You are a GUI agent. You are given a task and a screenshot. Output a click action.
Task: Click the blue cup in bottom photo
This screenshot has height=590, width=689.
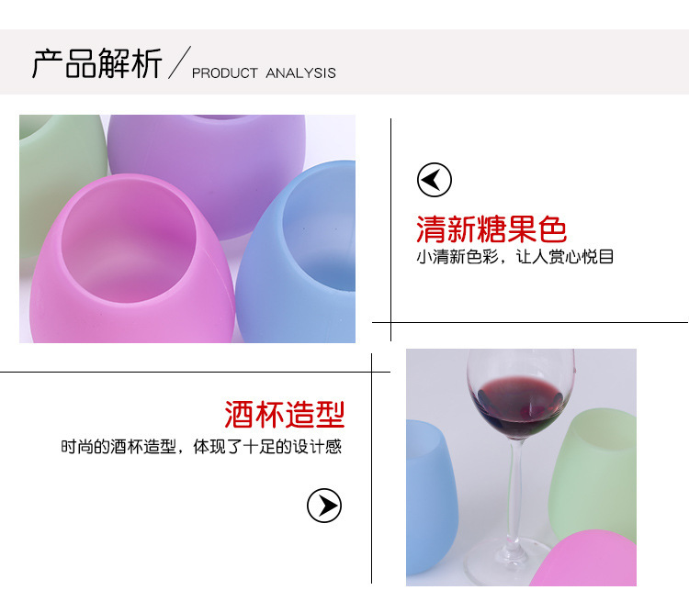(x=431, y=496)
